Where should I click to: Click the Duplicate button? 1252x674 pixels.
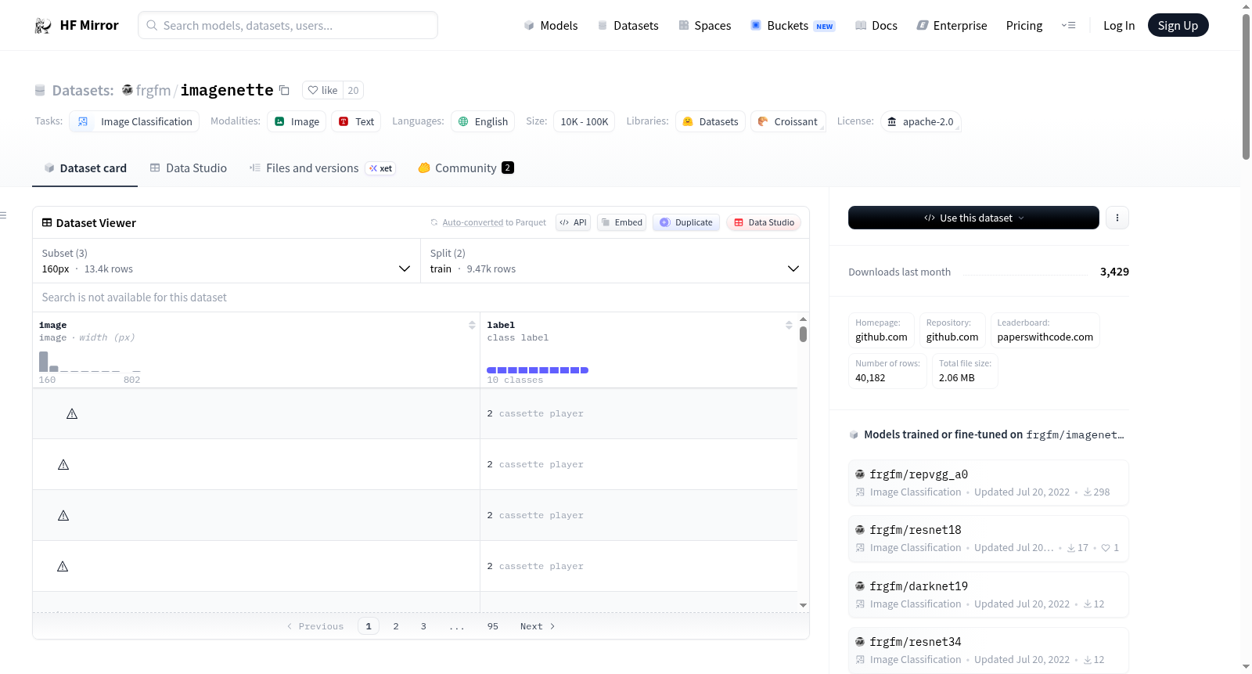pyautogui.click(x=686, y=222)
